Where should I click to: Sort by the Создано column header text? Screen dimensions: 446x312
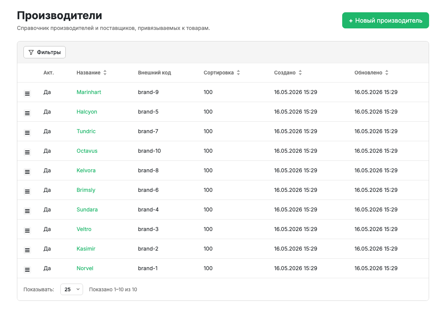click(285, 73)
